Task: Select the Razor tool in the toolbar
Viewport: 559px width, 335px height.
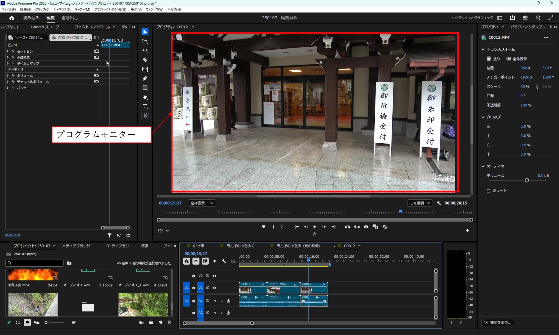Action: [x=145, y=60]
